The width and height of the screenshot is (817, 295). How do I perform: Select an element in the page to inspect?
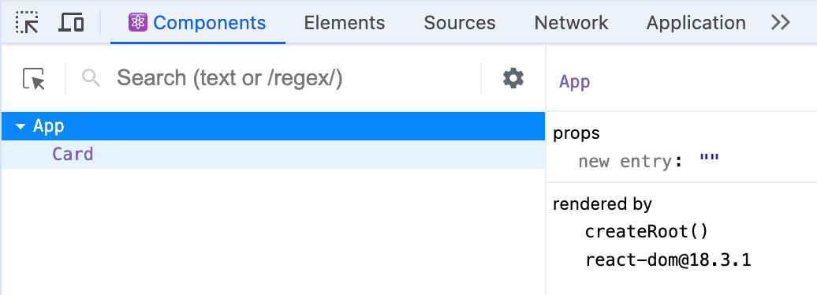coord(34,79)
